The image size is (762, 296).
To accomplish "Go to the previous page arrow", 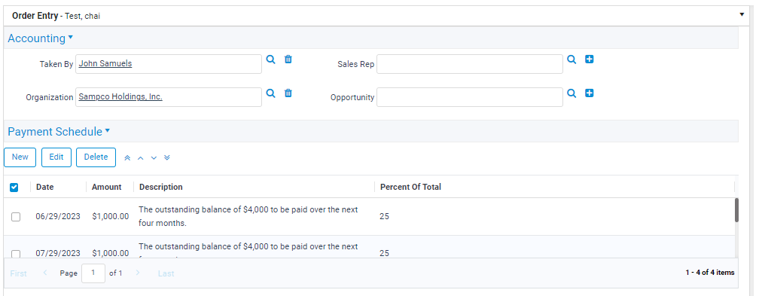I will tap(45, 273).
